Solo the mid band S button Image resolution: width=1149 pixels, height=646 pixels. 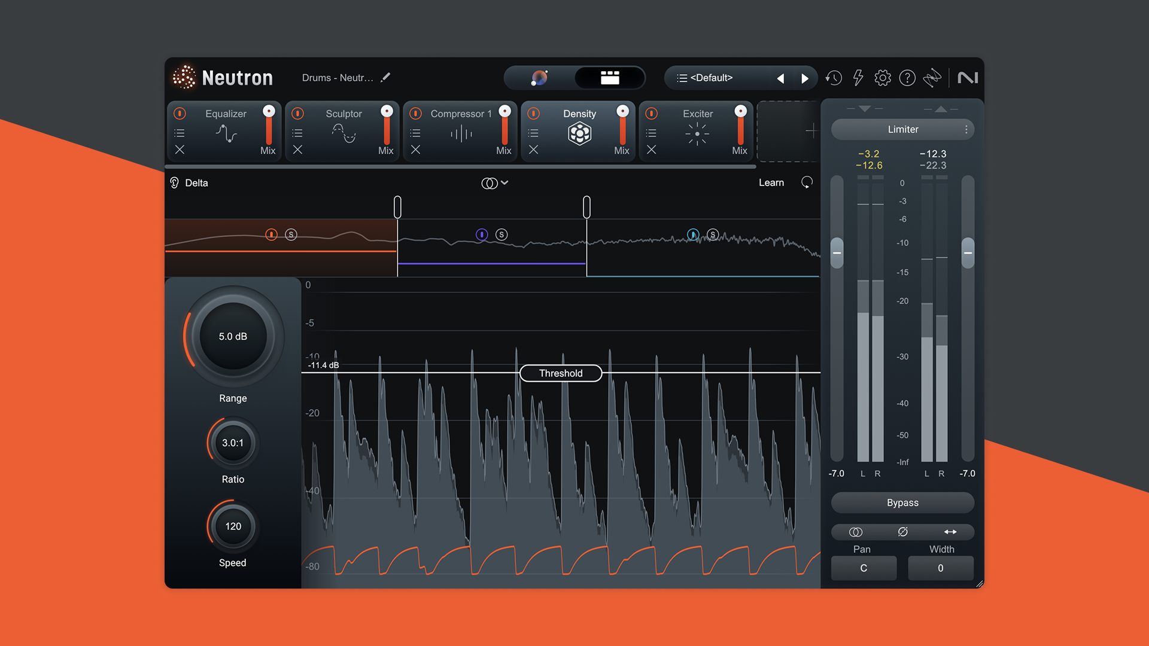pos(501,234)
